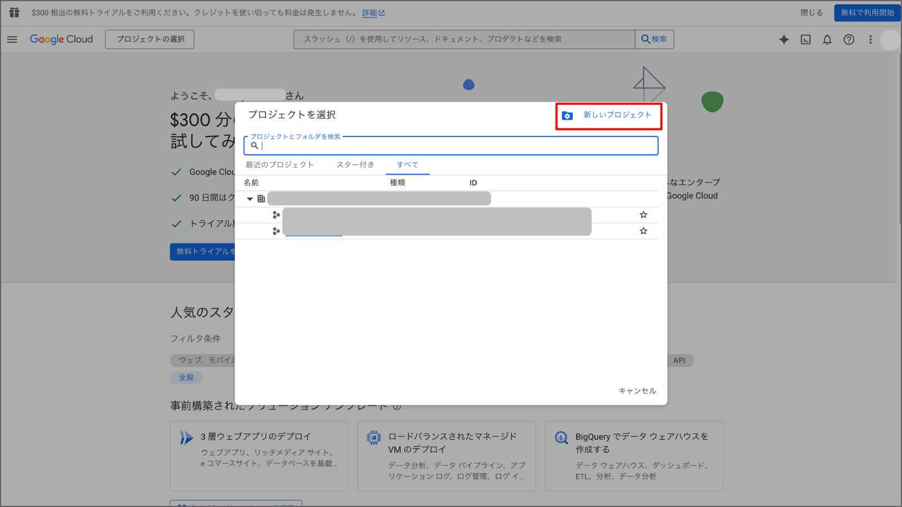Viewport: 902px width, 507px height.
Task: Open the help question mark icon
Action: (848, 39)
